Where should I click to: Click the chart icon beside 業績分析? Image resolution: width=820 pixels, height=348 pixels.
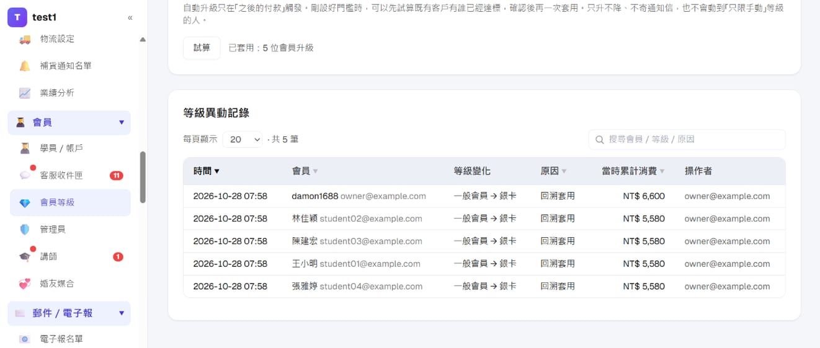pos(25,93)
